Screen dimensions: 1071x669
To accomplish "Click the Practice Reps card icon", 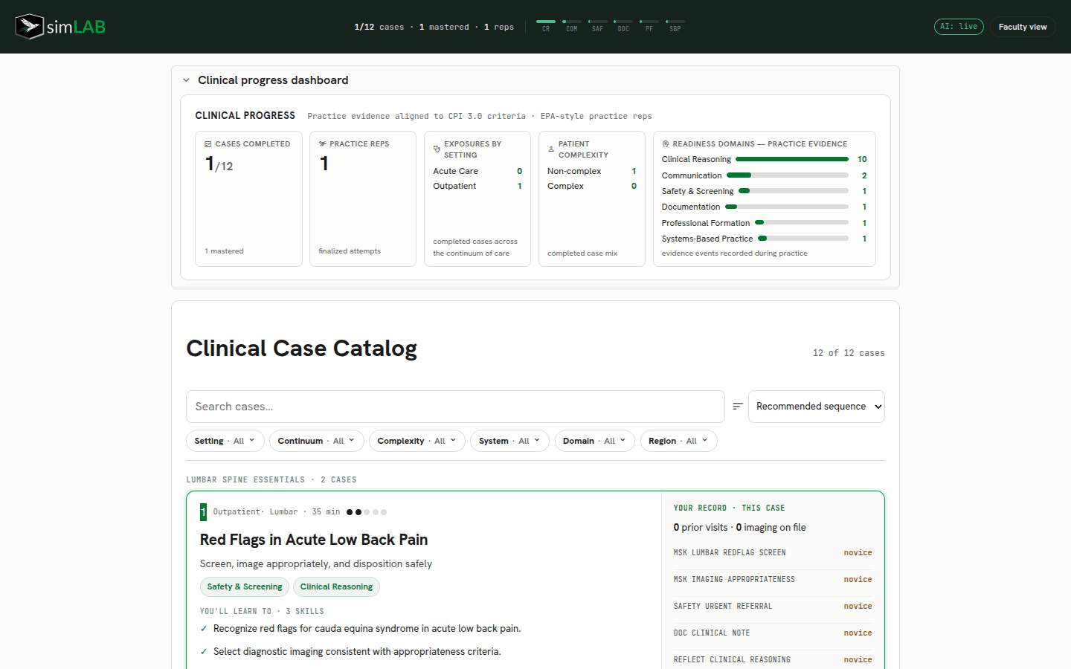I will click(323, 144).
